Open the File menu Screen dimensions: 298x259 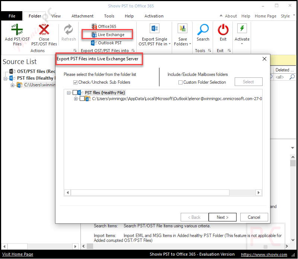(x=12, y=16)
